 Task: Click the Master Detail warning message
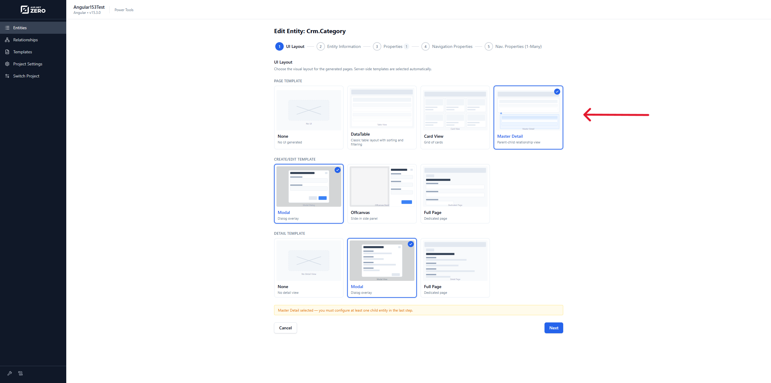(418, 310)
